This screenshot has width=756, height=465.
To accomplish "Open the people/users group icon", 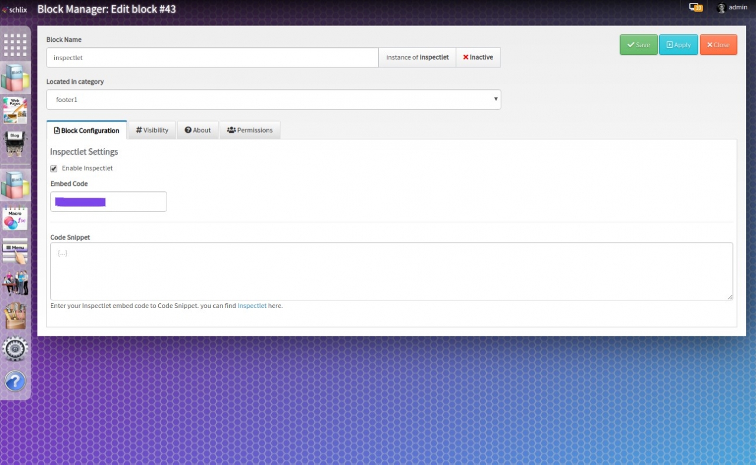I will 15,283.
